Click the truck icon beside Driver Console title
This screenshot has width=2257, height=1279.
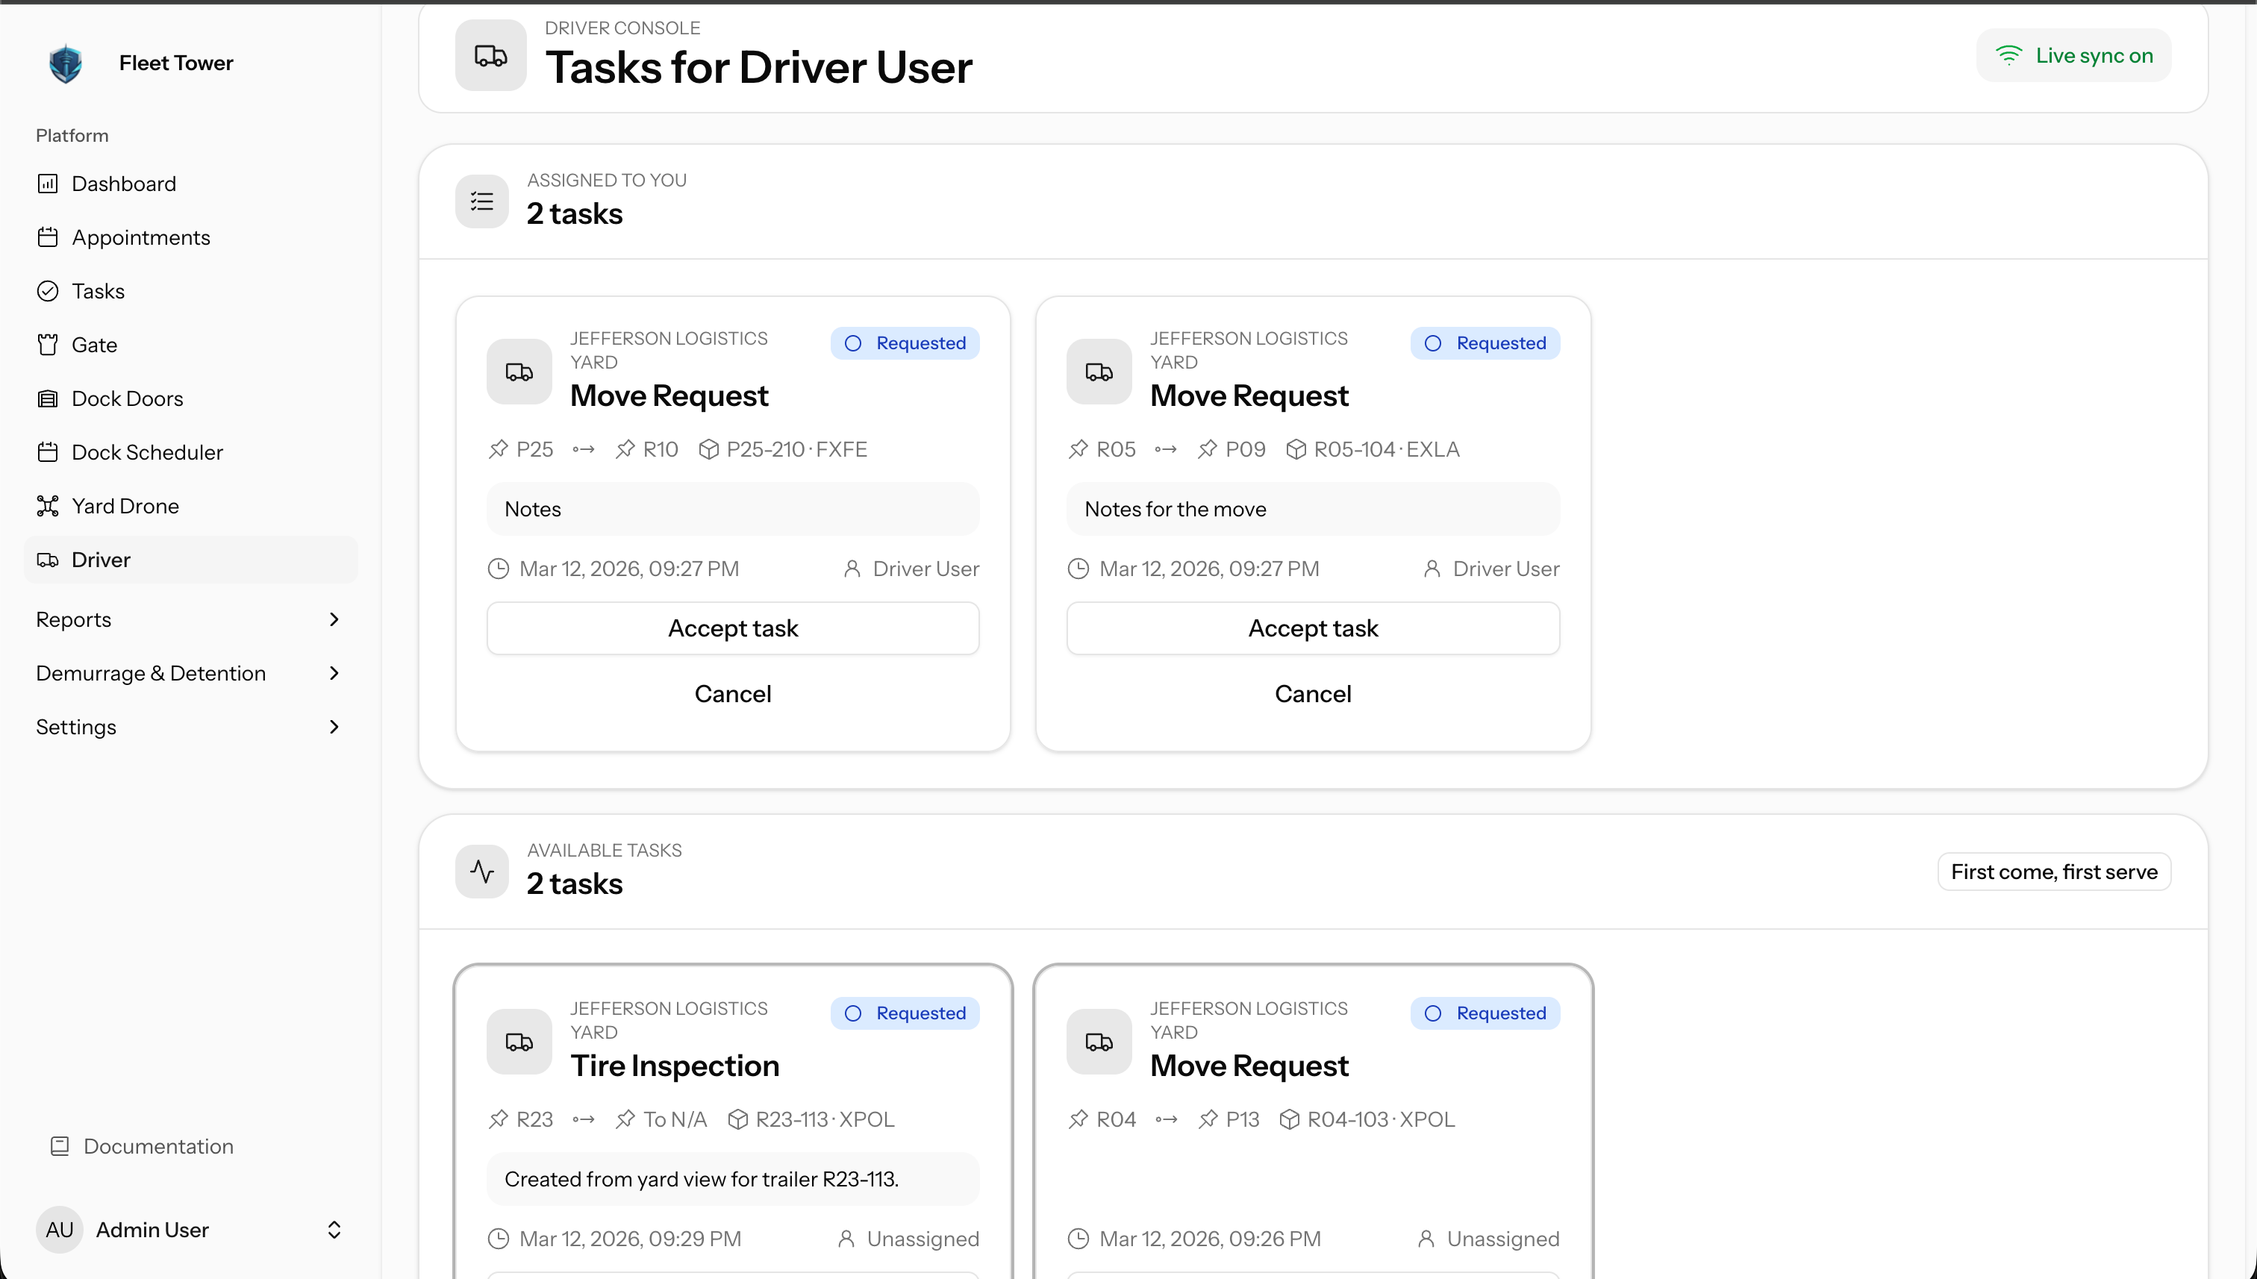[x=490, y=55]
